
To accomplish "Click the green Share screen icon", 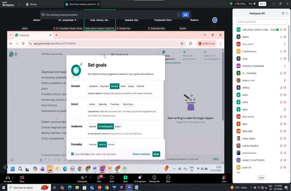I will point(125,177).
